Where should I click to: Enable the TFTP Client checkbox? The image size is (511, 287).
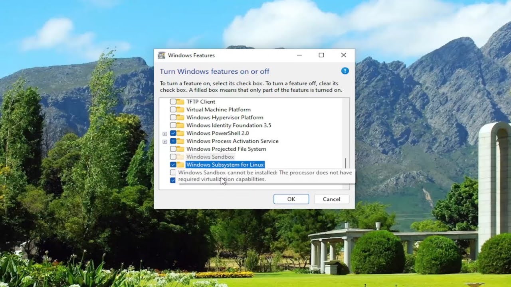coord(173,102)
